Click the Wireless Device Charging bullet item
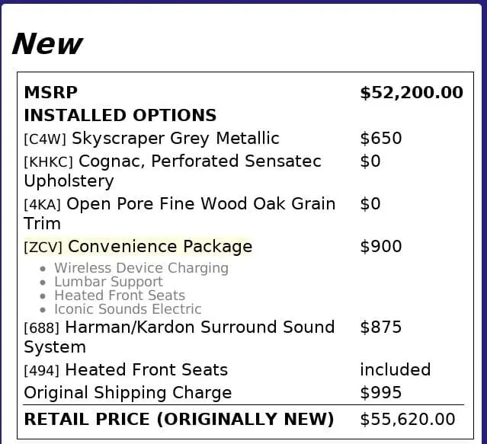The width and height of the screenshot is (487, 444). 141,268
